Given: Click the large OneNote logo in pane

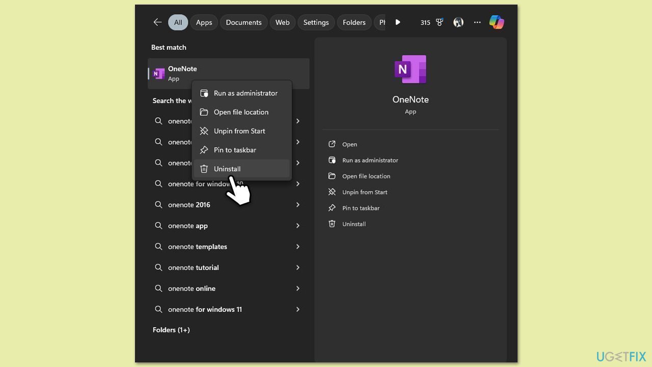Looking at the screenshot, I should point(411,69).
